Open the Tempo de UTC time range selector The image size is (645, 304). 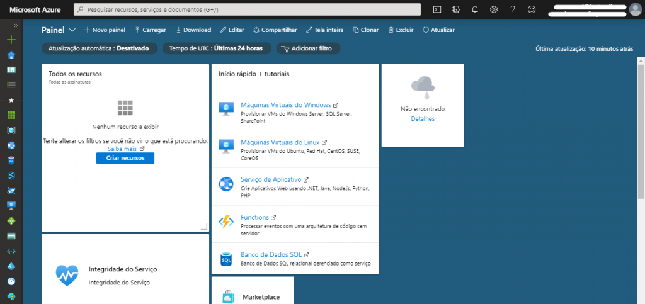pos(217,48)
